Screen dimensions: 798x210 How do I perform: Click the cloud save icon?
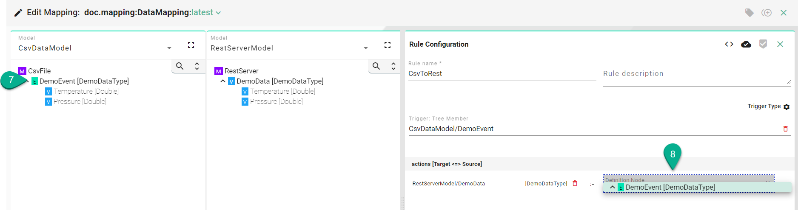click(x=746, y=44)
